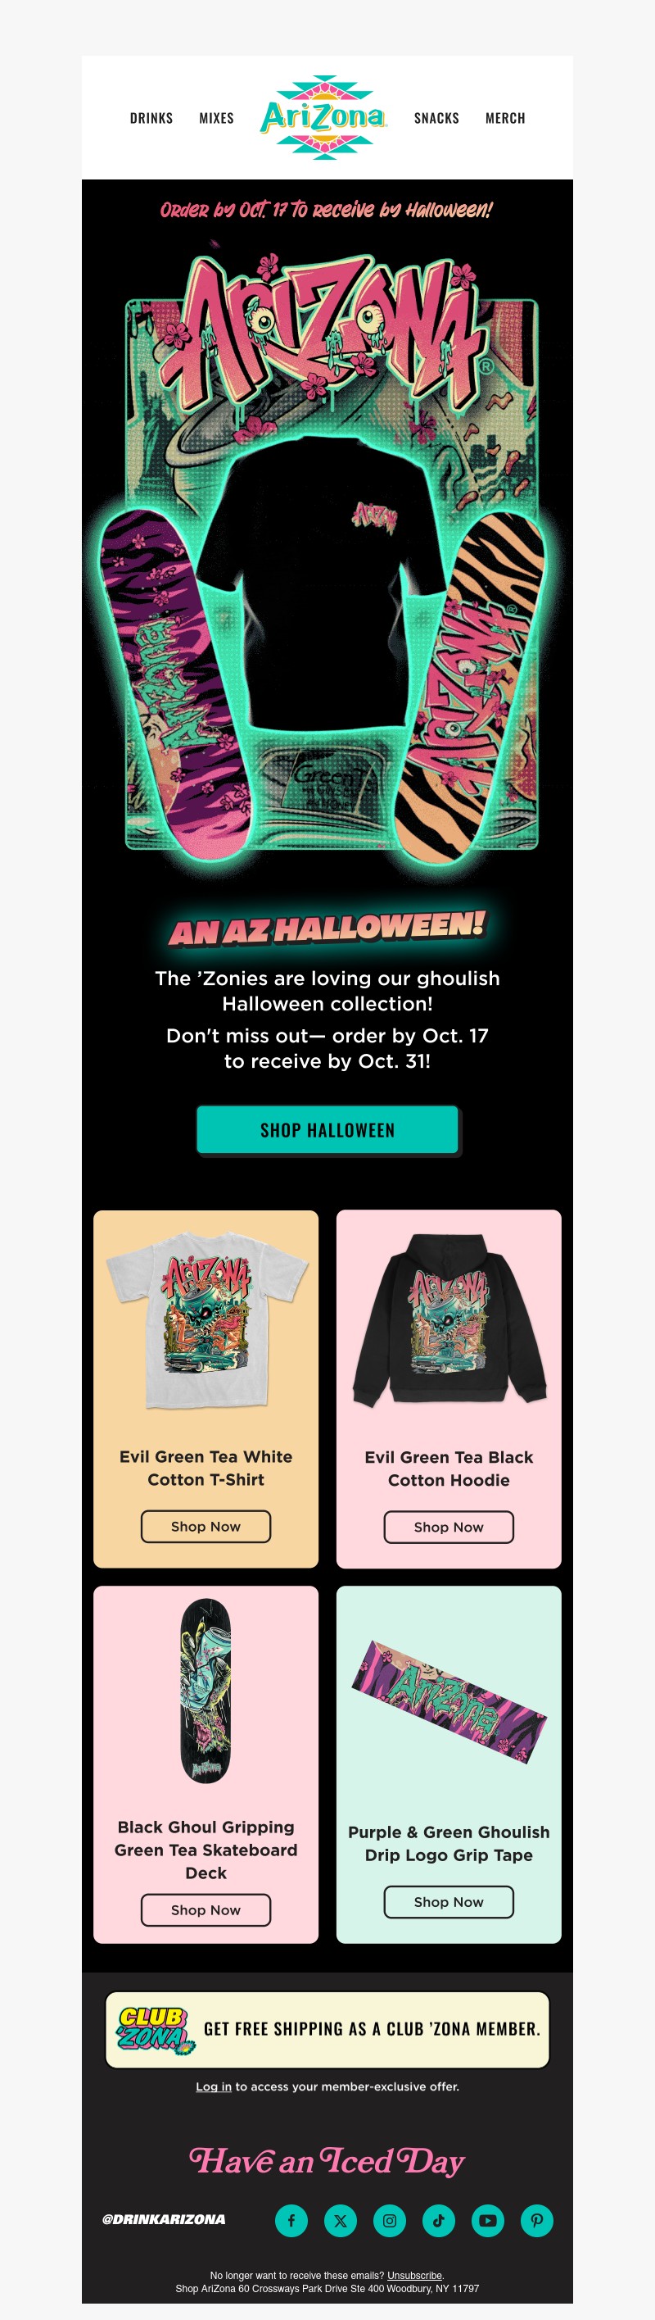Follow the Log in link
655x2320 pixels.
(x=213, y=2086)
